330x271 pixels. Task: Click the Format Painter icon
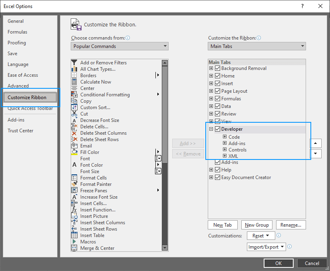(74, 184)
